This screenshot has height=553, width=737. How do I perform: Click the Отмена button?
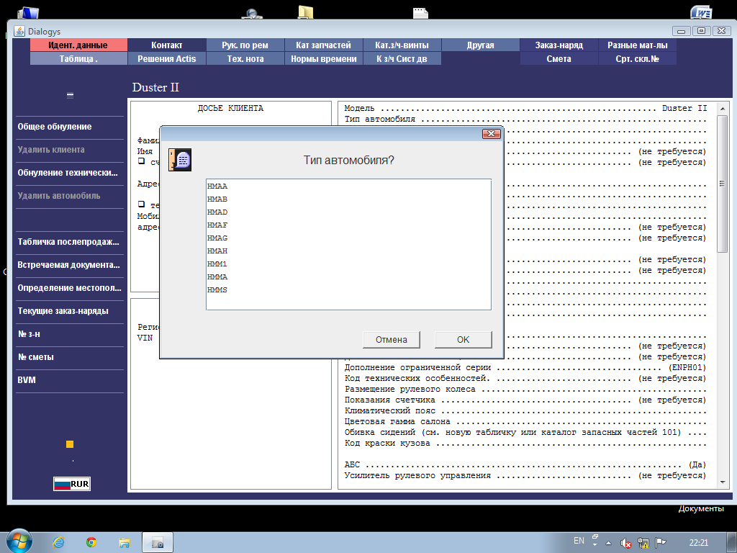coord(391,340)
